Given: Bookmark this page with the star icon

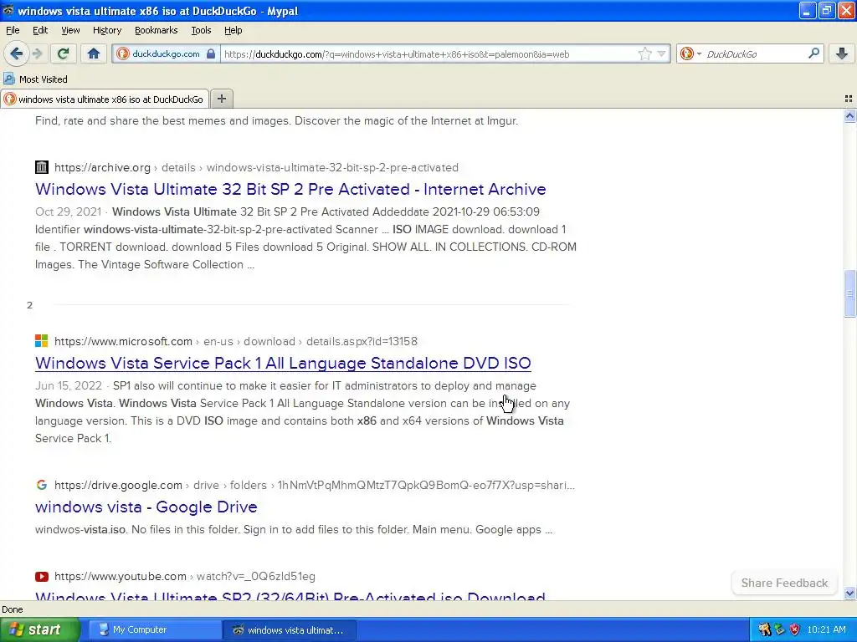Looking at the screenshot, I should pyautogui.click(x=645, y=53).
